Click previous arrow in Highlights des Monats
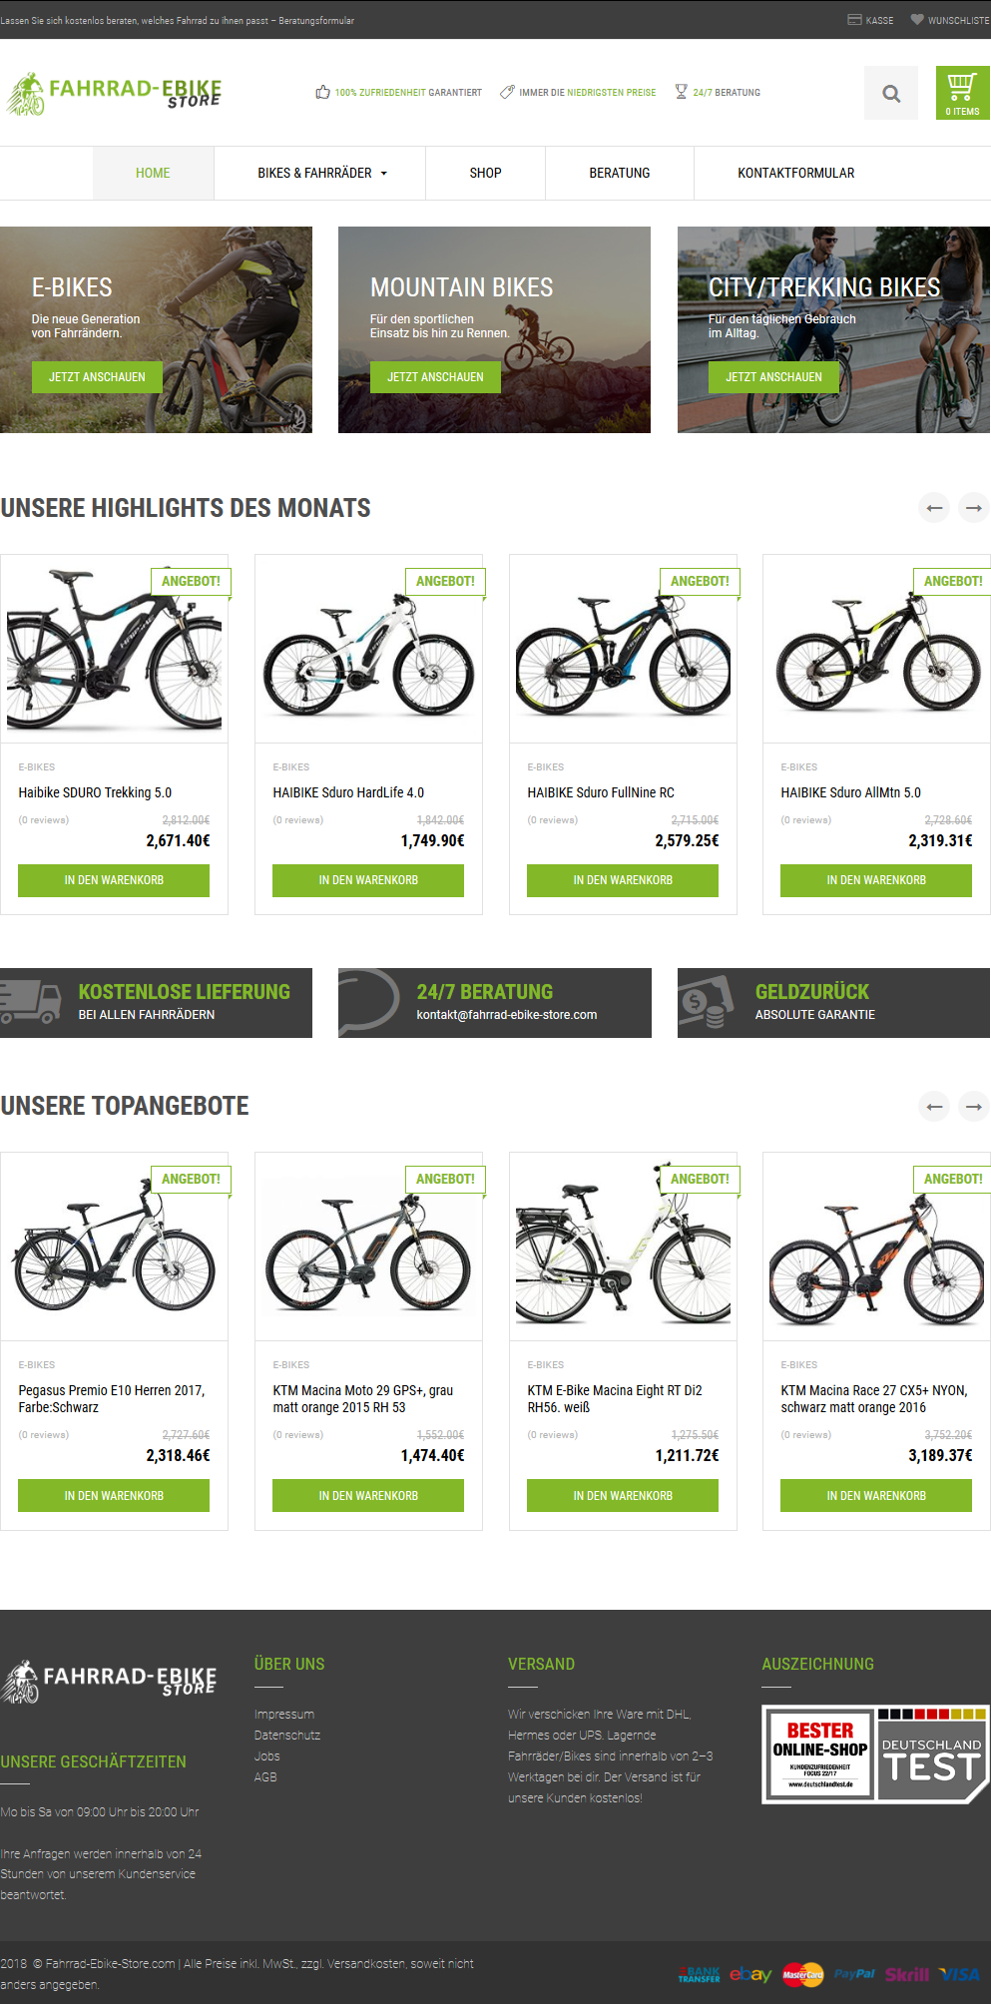The height and width of the screenshot is (2004, 991). [934, 507]
